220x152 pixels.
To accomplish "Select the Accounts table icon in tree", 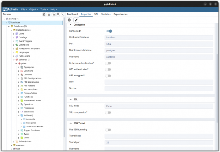I will coord(24,119).
